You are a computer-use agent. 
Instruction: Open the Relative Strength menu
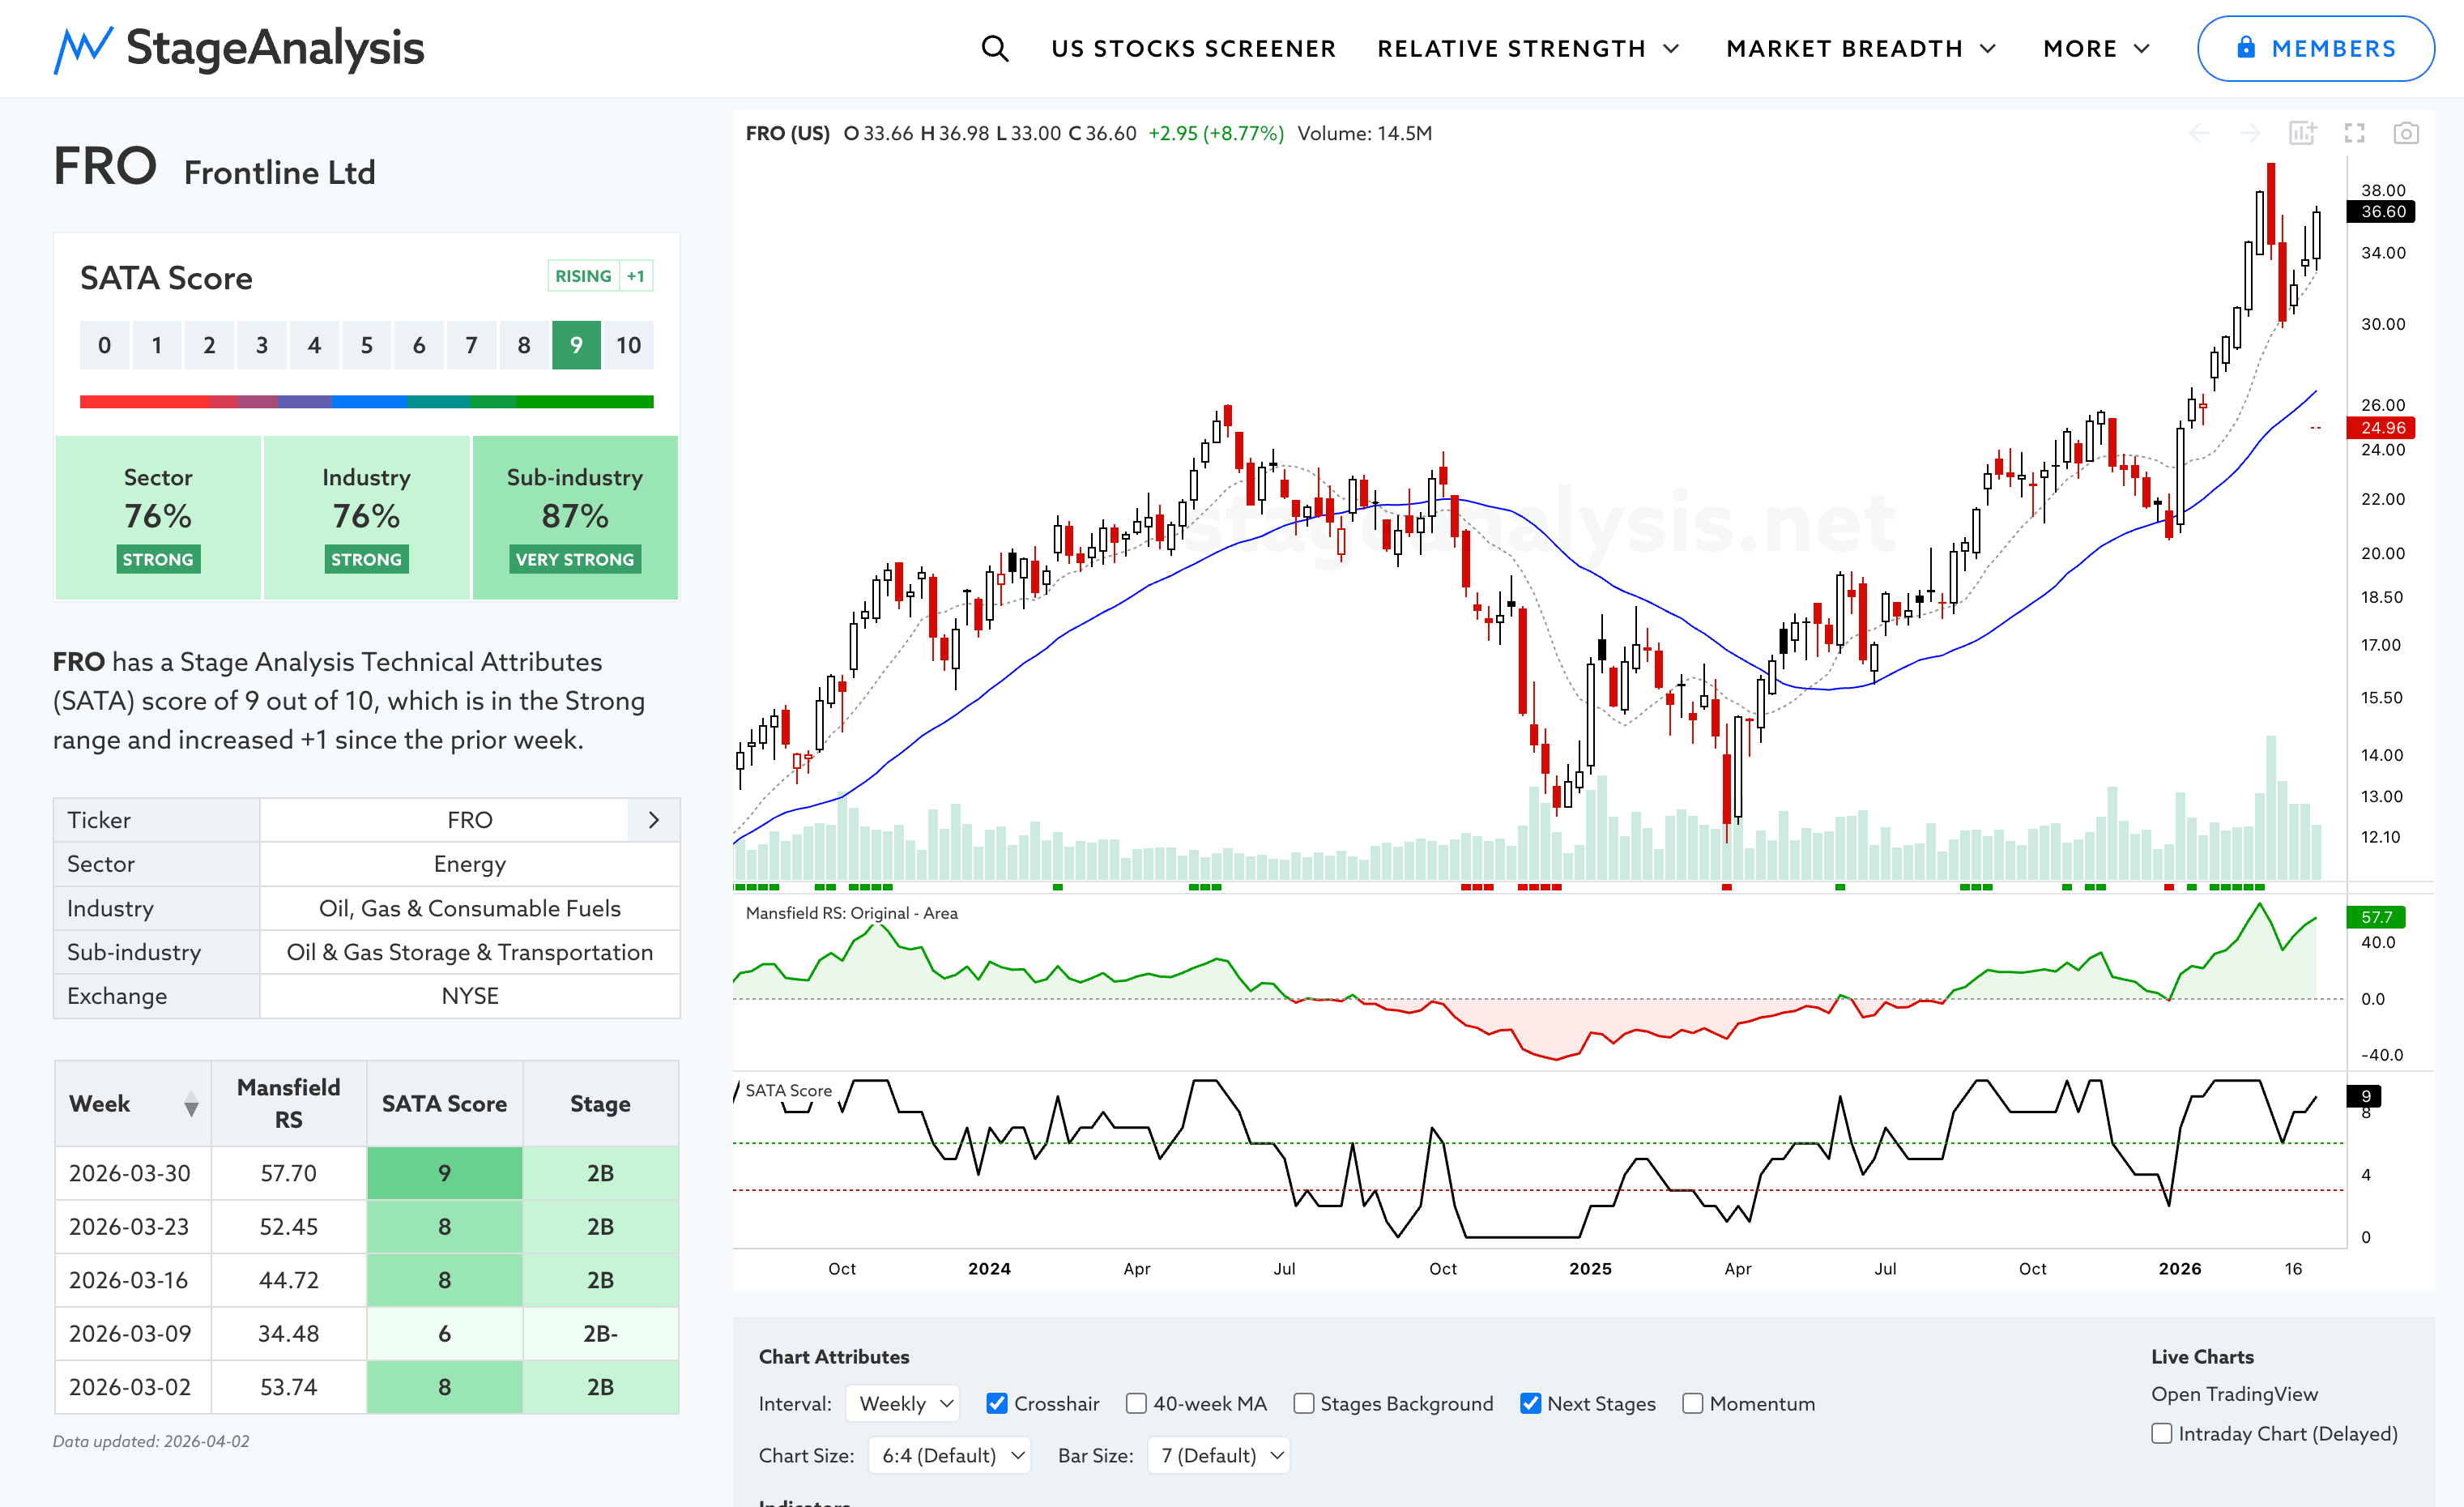tap(1527, 48)
